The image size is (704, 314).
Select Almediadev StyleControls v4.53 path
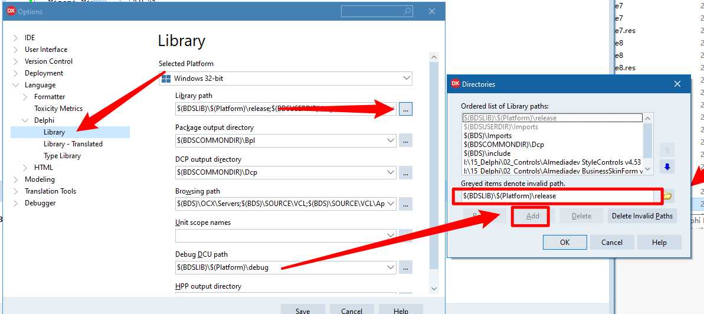[553, 162]
